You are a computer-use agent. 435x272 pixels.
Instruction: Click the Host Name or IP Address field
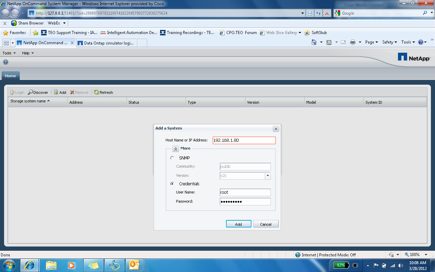click(244, 140)
